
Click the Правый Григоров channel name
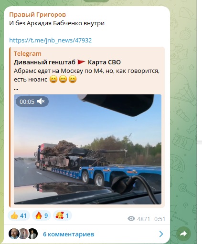tap(37, 15)
